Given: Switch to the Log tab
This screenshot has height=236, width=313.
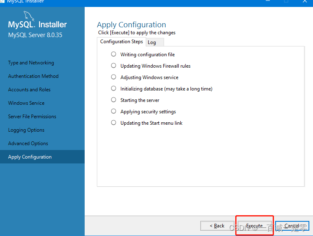Looking at the screenshot, I should click(155, 42).
